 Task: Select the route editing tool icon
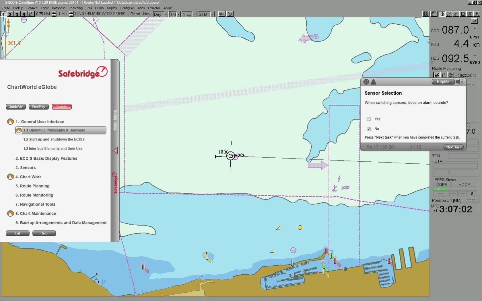tap(450, 14)
